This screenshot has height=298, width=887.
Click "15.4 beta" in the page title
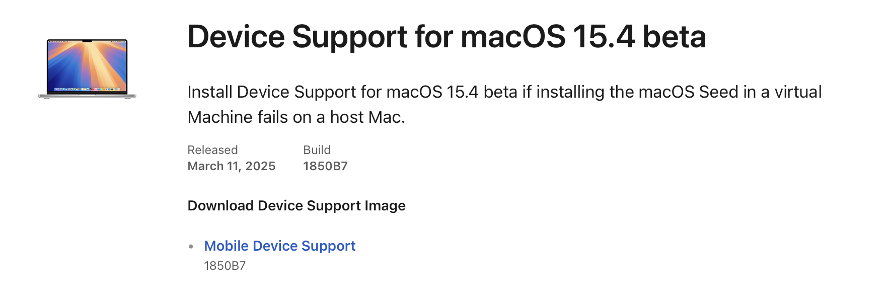coord(639,37)
